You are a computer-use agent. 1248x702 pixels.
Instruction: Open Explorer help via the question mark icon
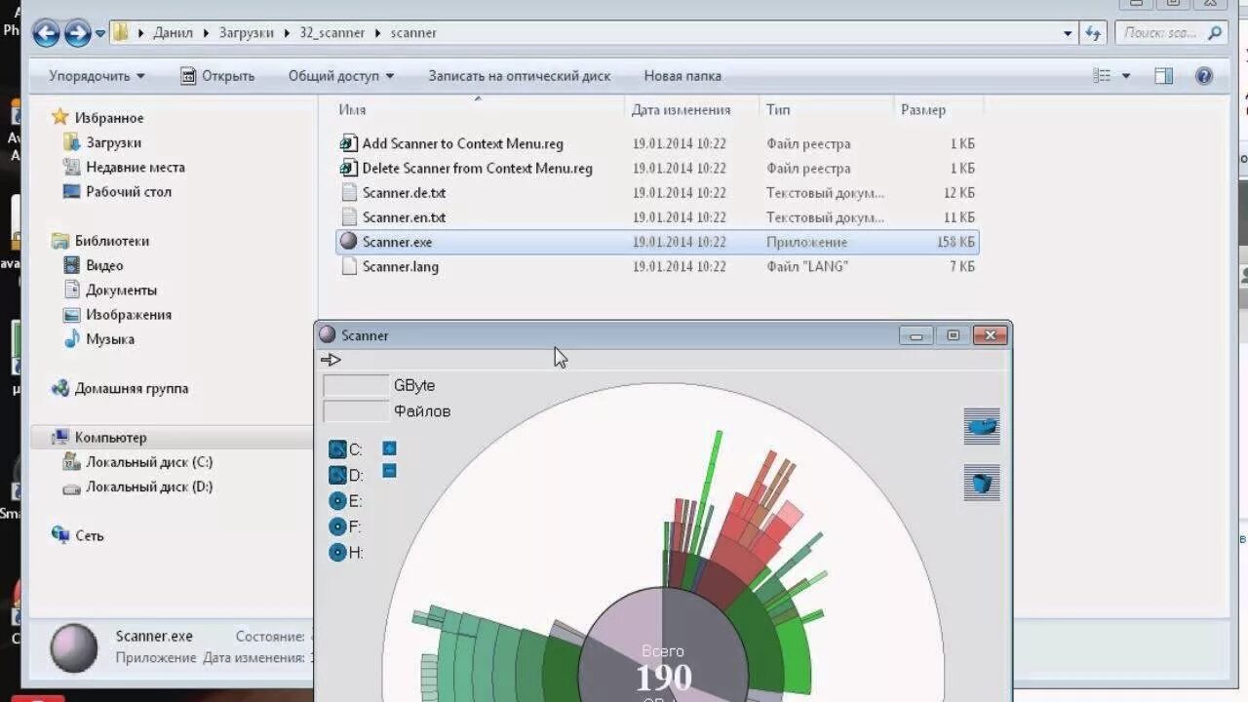[1204, 76]
